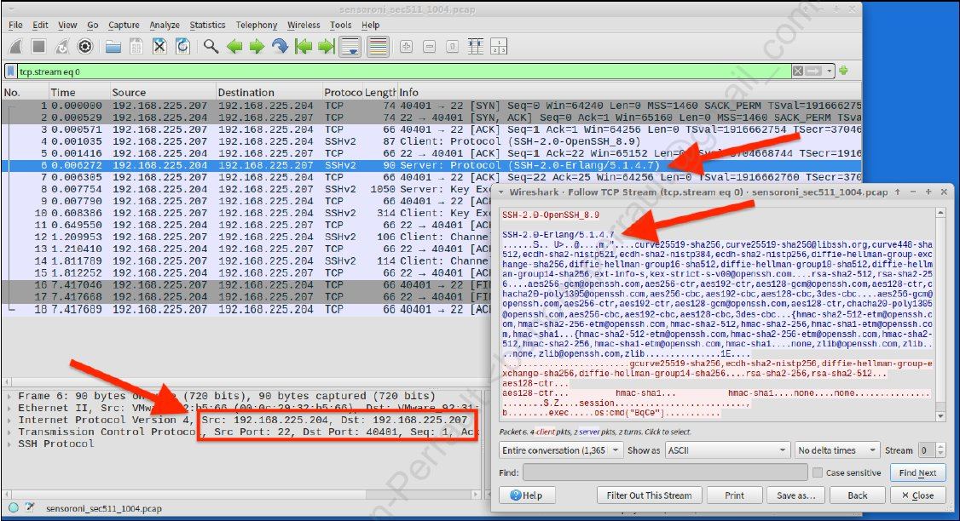
Task: Click the Find Next button
Action: point(917,472)
